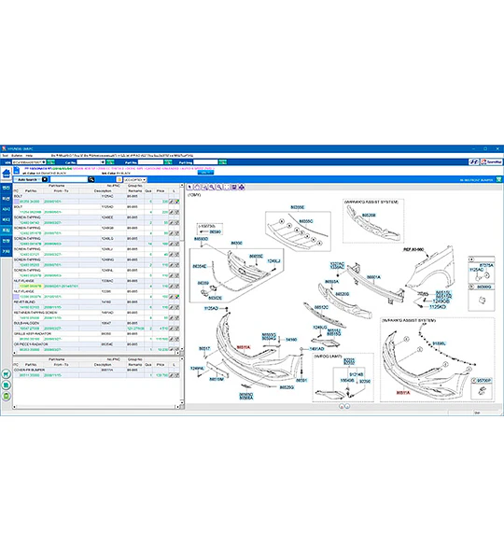Click the search magnifier next to Auto Search
Screen dimensions: 504x560
pos(91,179)
